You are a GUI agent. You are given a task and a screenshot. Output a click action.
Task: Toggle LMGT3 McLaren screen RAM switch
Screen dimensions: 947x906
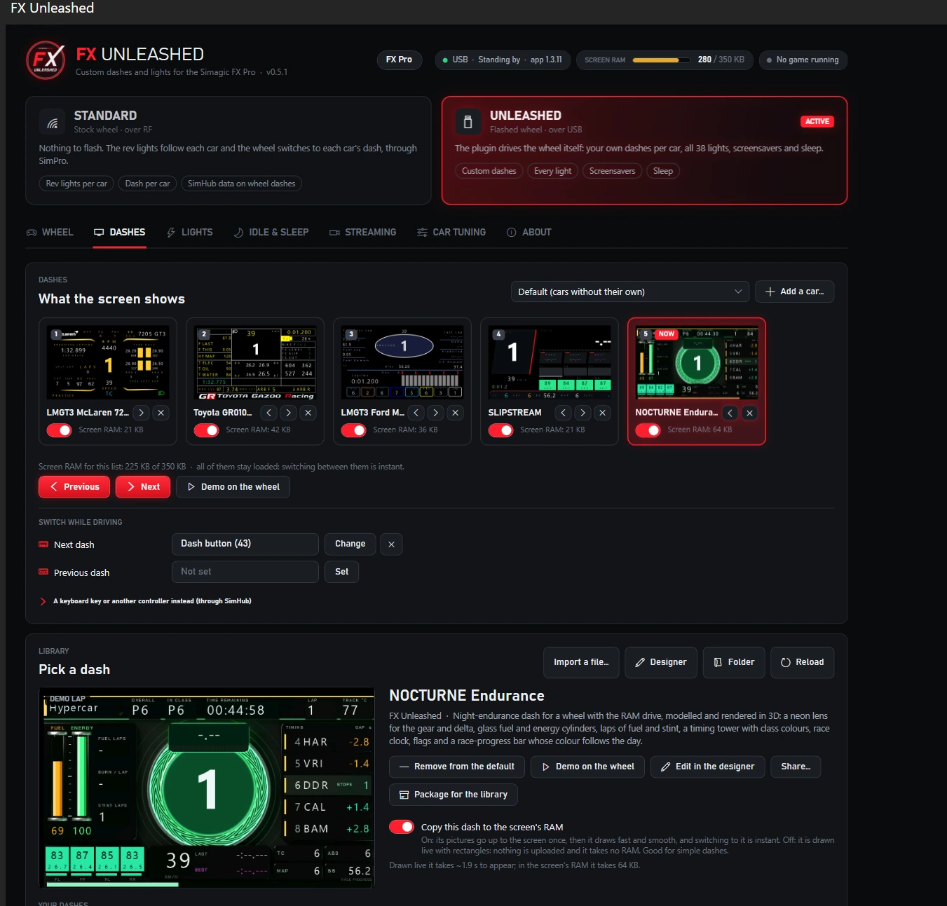coord(60,430)
